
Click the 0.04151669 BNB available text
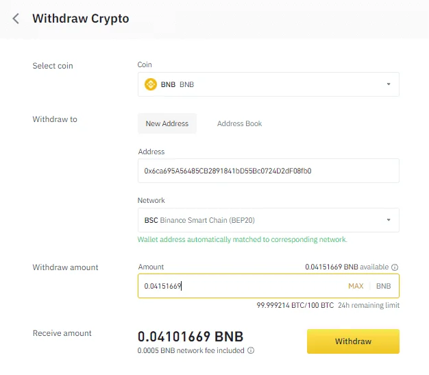click(x=347, y=267)
